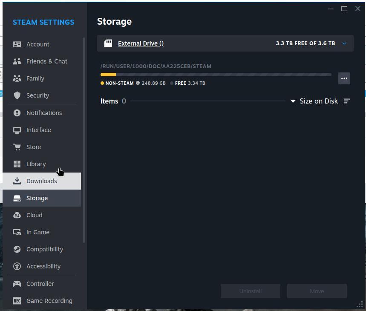Viewport: 366px width, 311px height.
Task: Click the SD card icon beside External Drive
Action: point(108,43)
